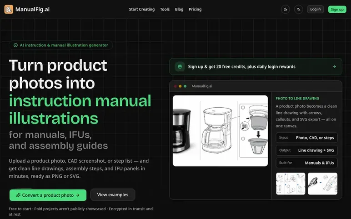351x219 pixels.
Task: Click the checkmark icon in AI generator badge
Action: tap(15, 45)
